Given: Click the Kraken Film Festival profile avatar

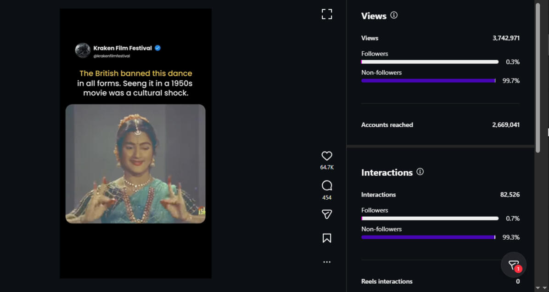Looking at the screenshot, I should (83, 51).
